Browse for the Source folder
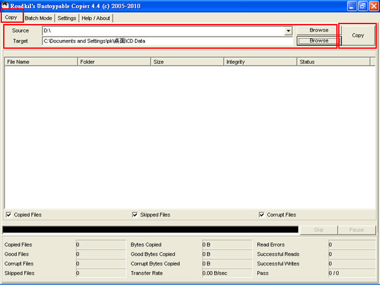The height and width of the screenshot is (285, 380). coord(319,30)
